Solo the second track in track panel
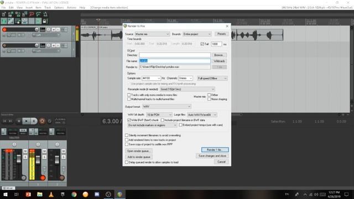Viewport: 354px width, 199px height. coord(58,45)
